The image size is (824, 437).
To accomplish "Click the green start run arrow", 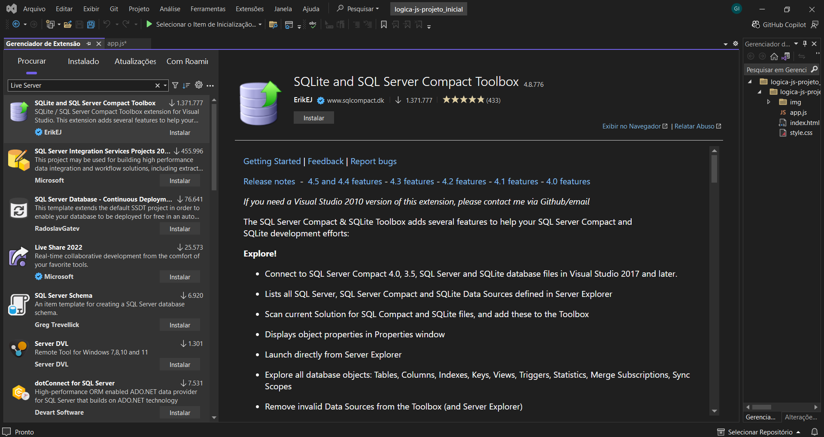I will 149,24.
